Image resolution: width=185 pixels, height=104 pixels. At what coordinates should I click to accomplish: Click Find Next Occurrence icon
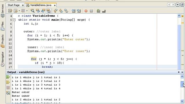pyautogui.click(x=43, y=11)
